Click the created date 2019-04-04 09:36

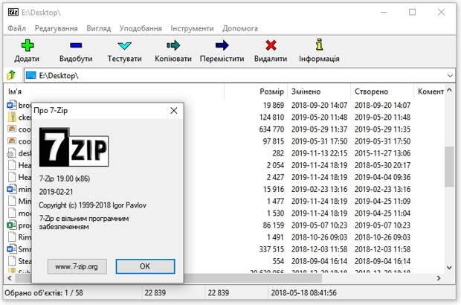pyautogui.click(x=382, y=177)
